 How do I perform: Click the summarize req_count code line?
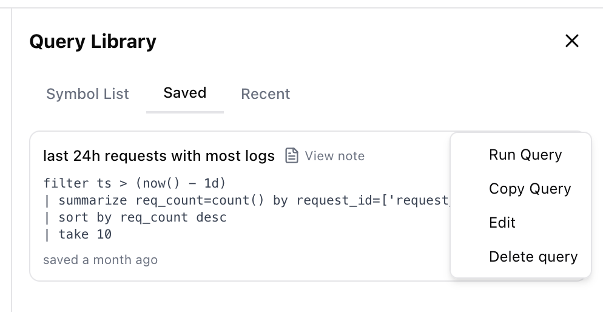coord(246,200)
